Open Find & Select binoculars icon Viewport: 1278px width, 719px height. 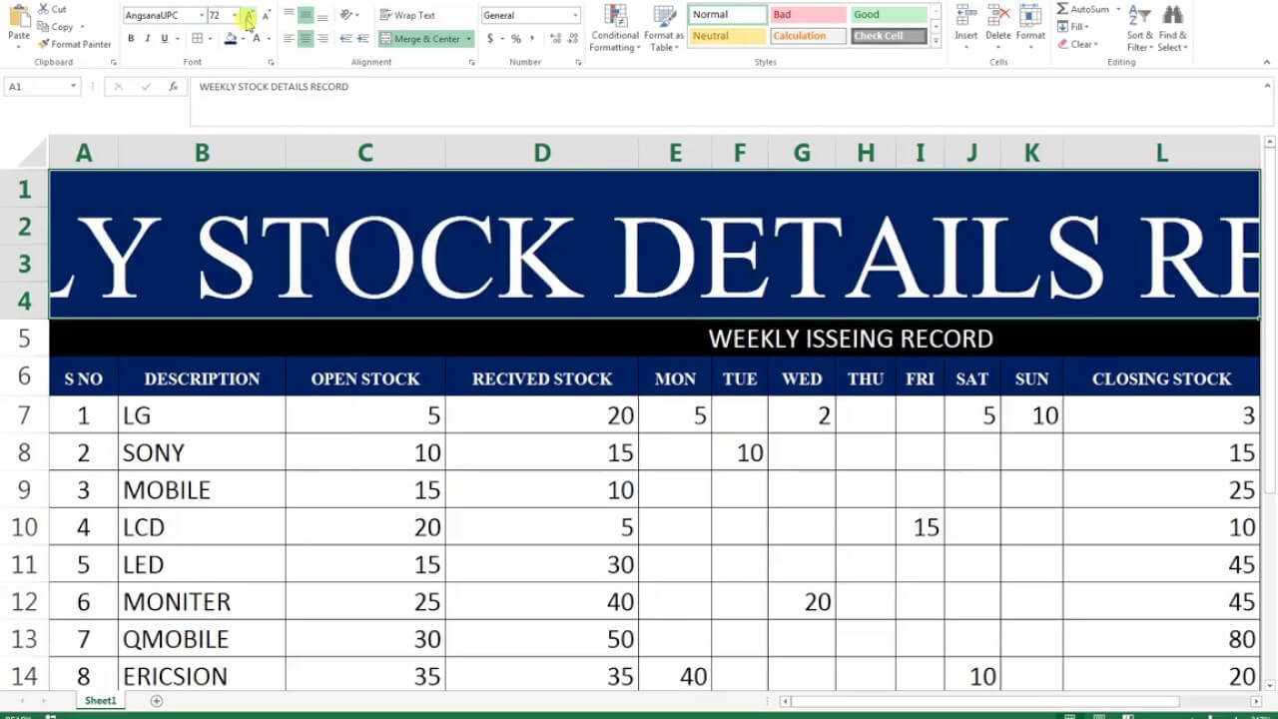coord(1173,15)
